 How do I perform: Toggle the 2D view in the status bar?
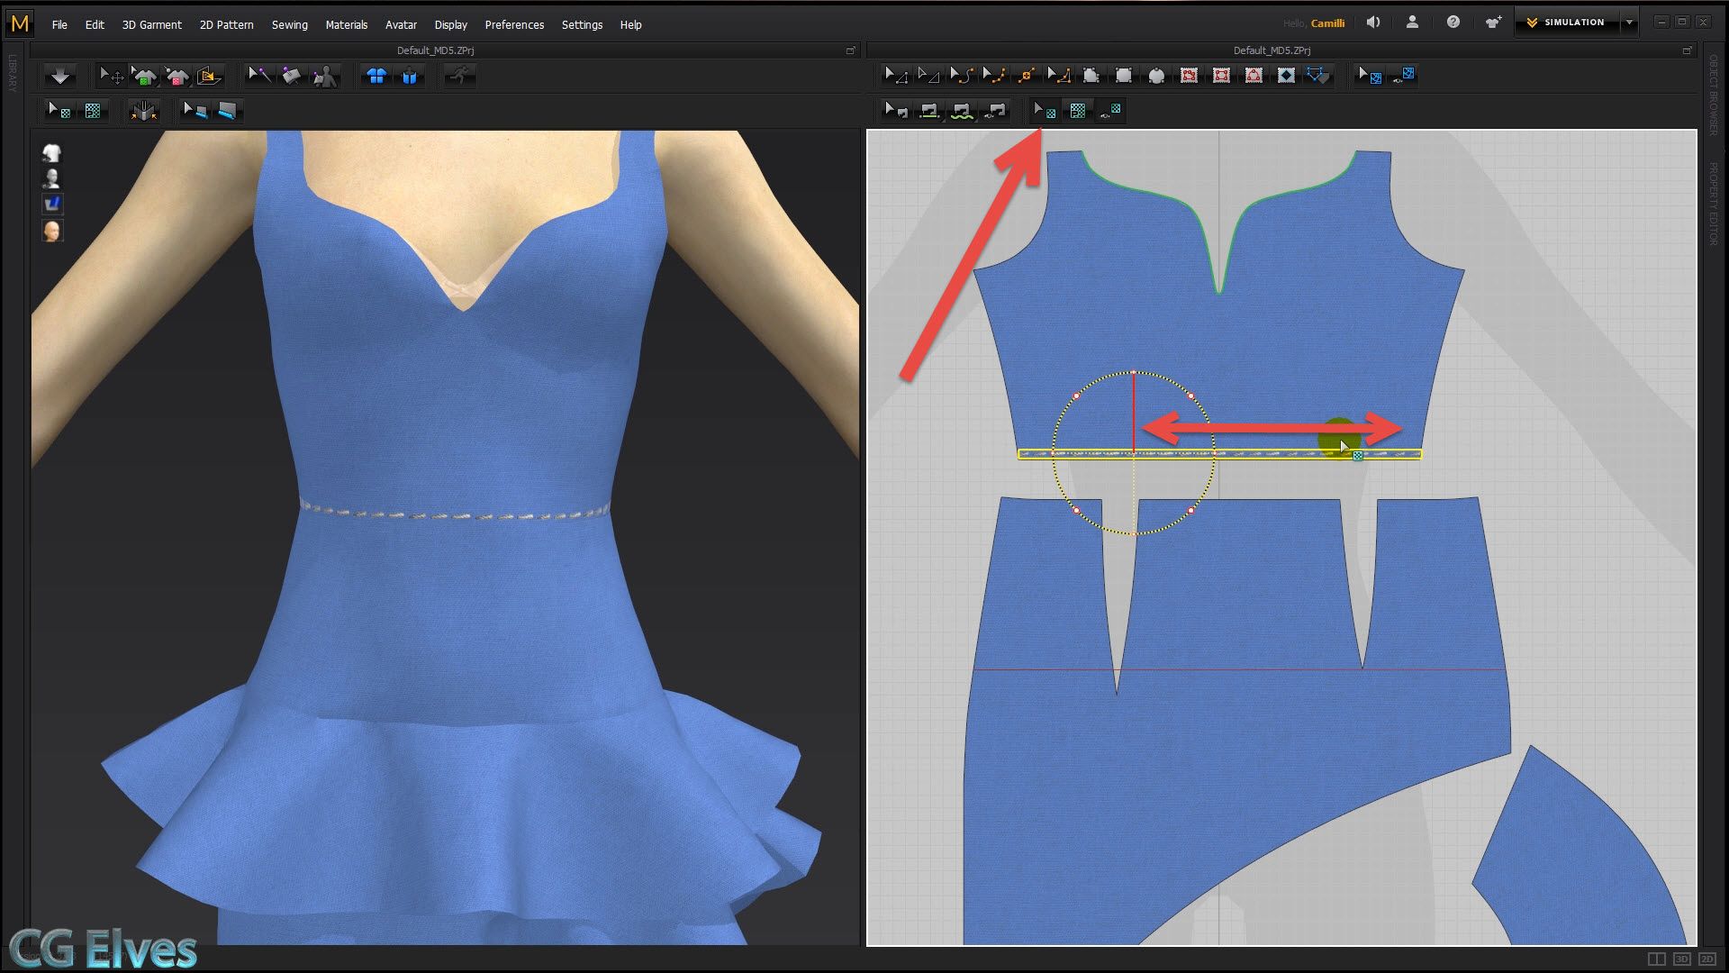(x=1707, y=959)
